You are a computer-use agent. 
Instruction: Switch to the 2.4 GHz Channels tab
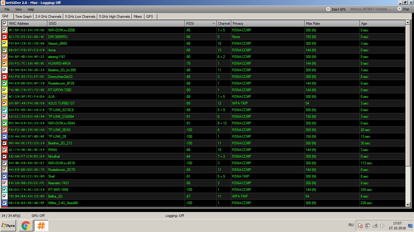[x=48, y=17]
